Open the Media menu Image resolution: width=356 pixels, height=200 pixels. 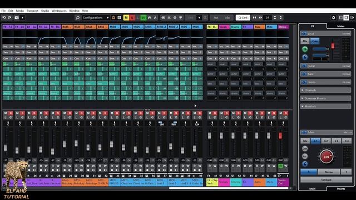20,11
